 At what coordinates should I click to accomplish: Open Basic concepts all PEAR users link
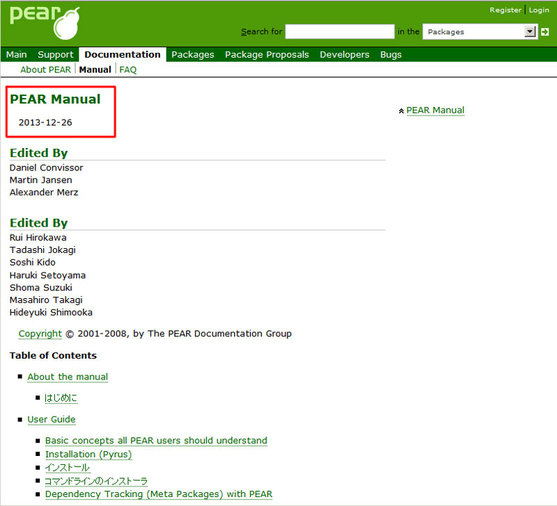tap(156, 441)
